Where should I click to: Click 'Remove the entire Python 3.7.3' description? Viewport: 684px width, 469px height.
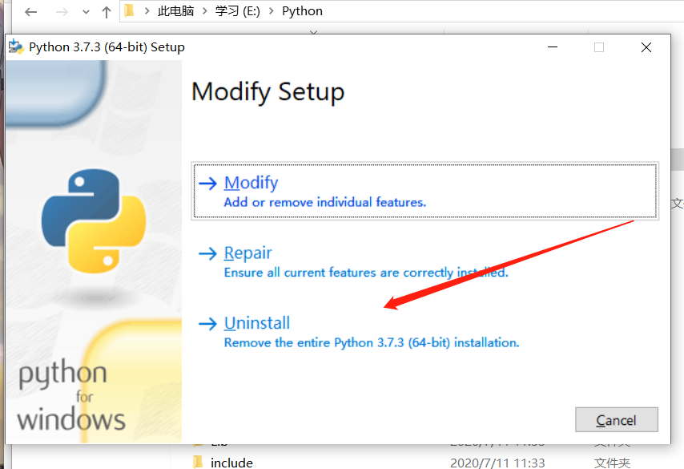point(372,342)
